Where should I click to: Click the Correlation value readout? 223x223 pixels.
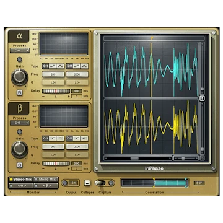199,183
